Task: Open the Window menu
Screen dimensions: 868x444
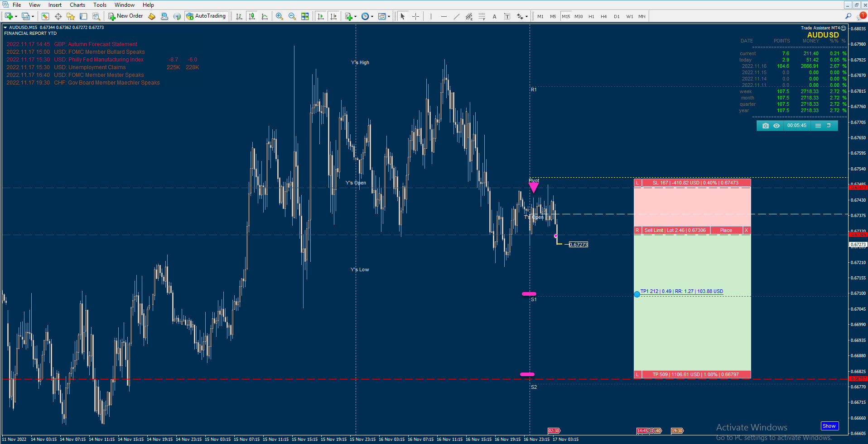Action: click(x=124, y=5)
